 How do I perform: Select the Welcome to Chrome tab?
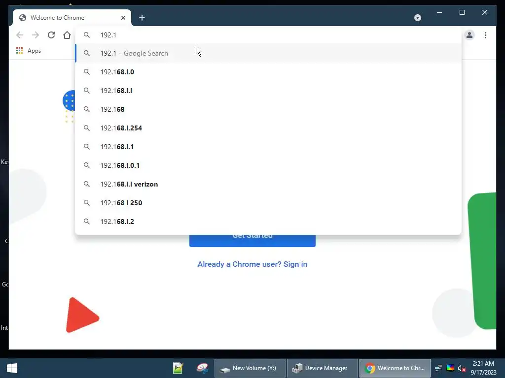[72, 18]
